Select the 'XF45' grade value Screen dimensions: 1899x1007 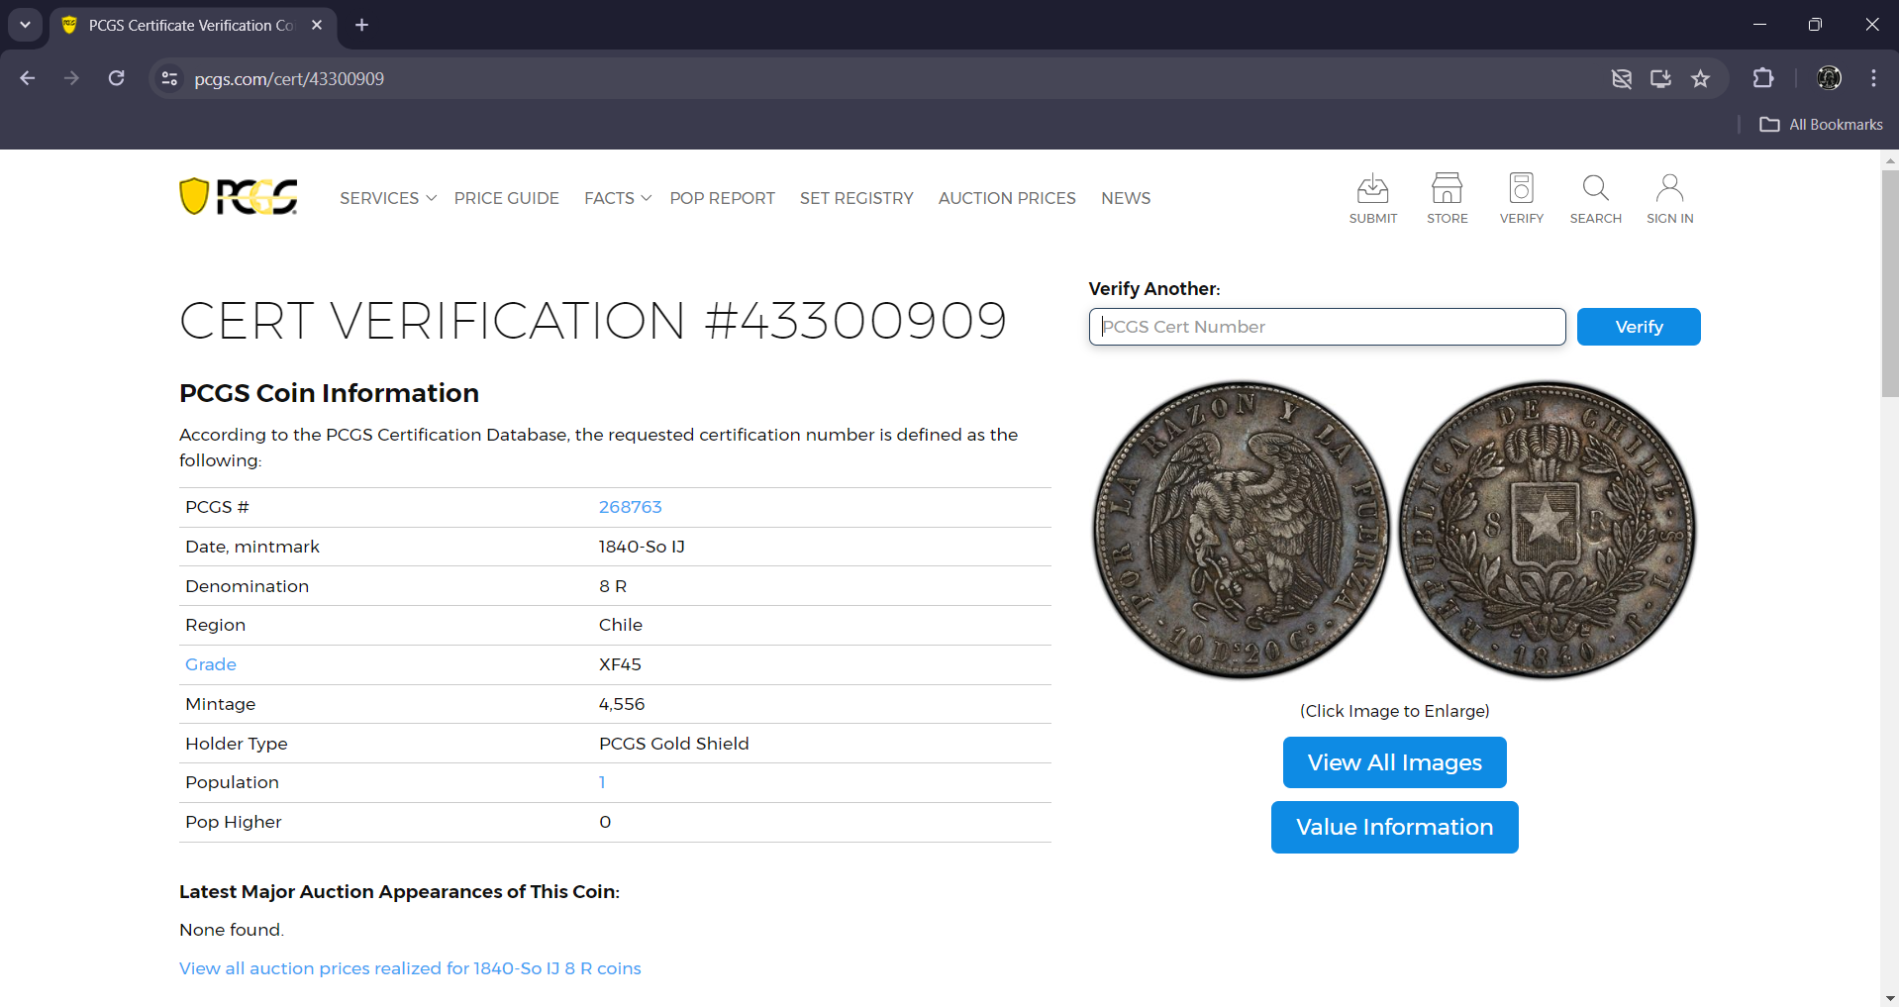(620, 664)
